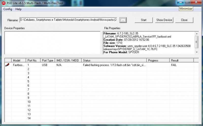Click the Motorola logo icon in title bar
This screenshot has height=126, width=203.
click(4, 3)
